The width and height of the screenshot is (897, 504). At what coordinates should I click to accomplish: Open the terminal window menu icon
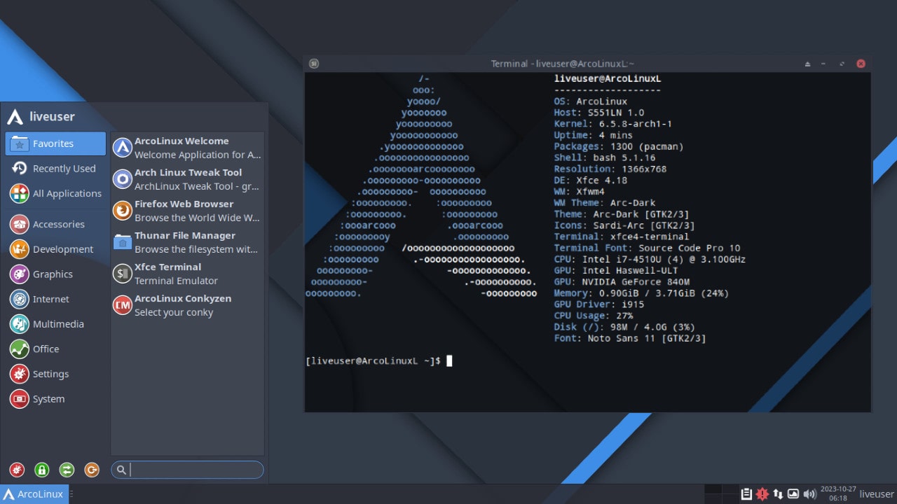coord(314,64)
